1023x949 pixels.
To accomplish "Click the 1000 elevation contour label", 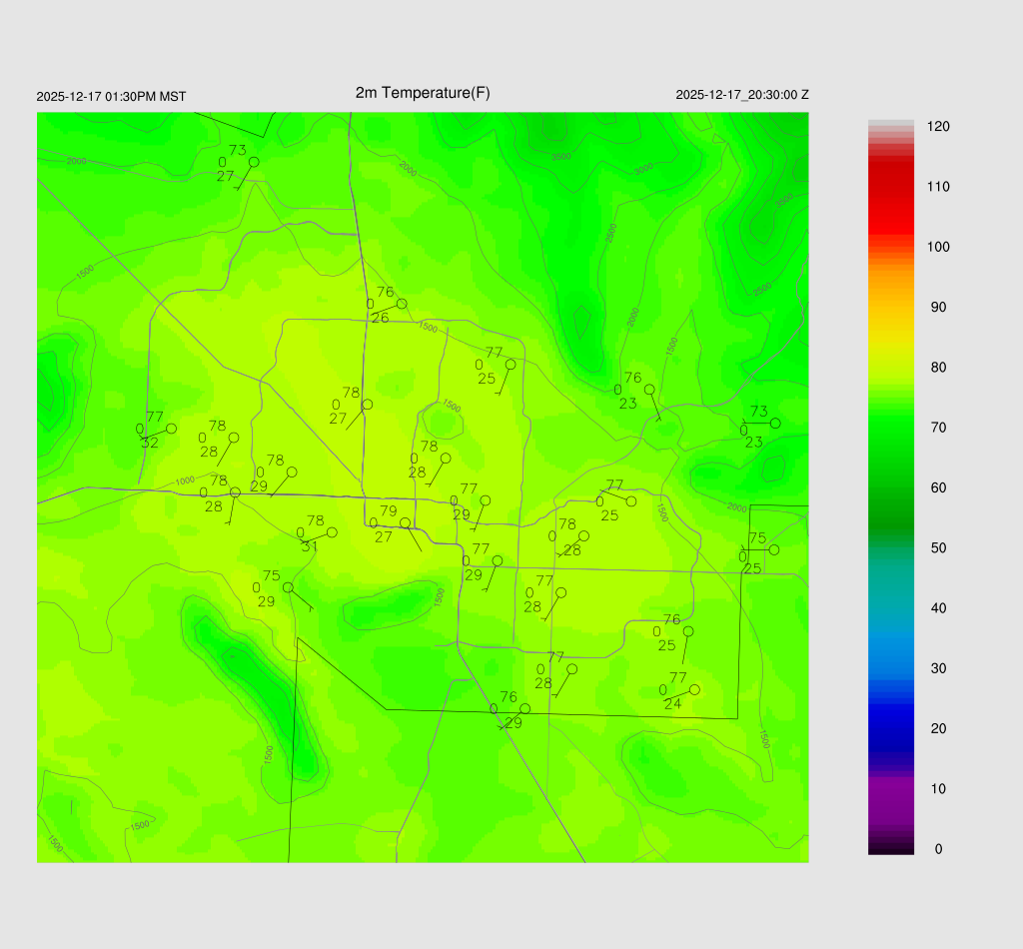I will (185, 480).
